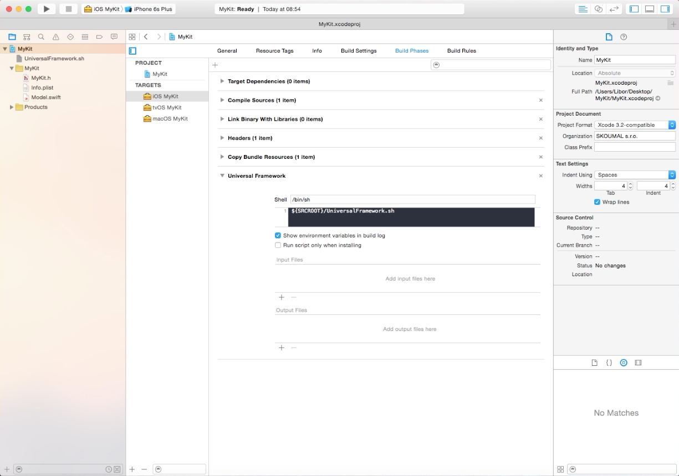Choose a new location via folder icon
679x476 pixels.
click(670, 83)
